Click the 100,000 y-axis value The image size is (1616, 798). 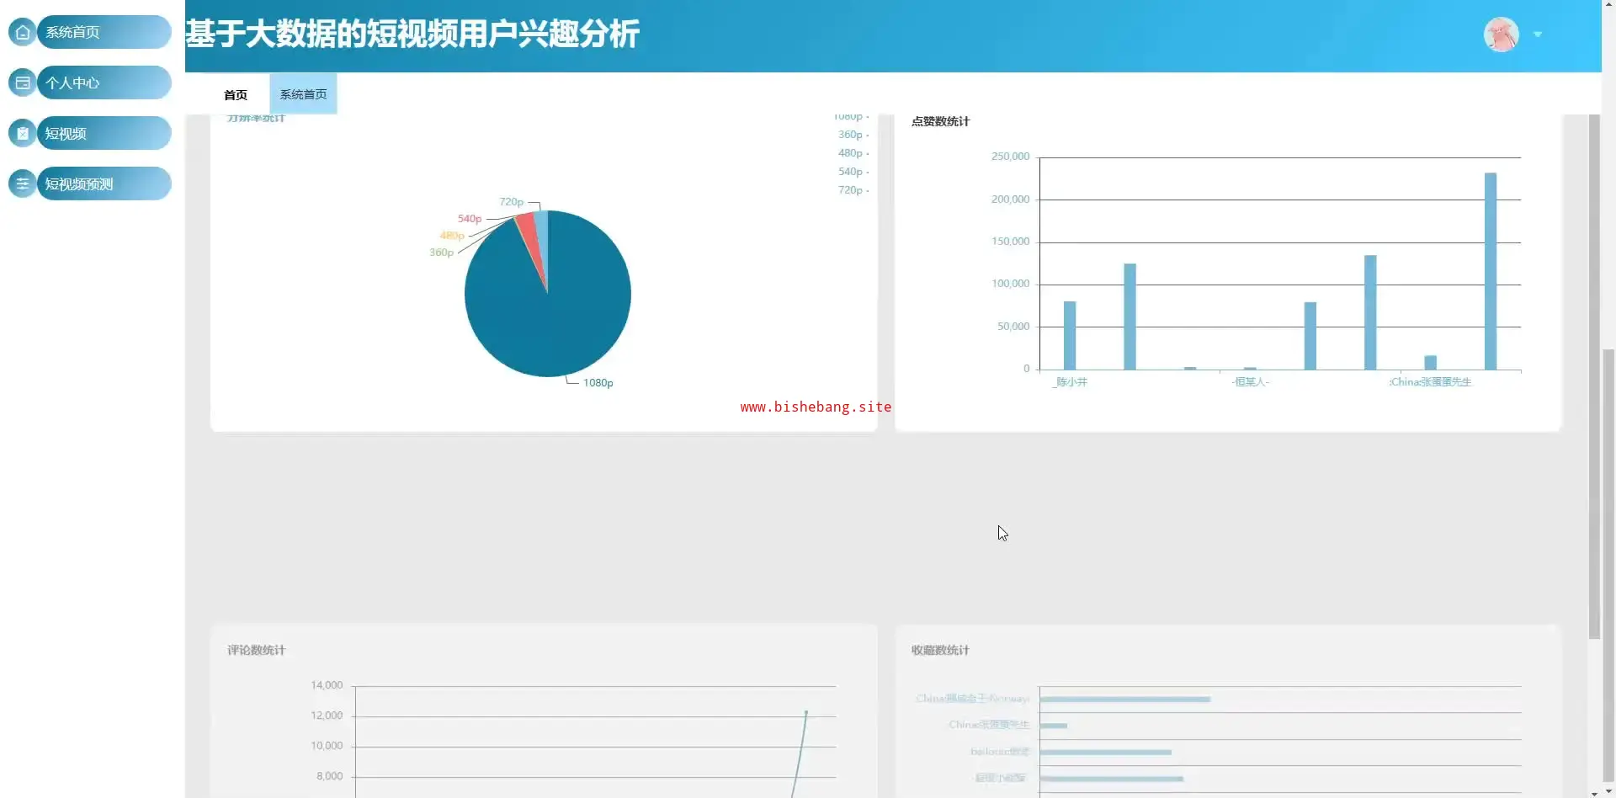[1010, 284]
